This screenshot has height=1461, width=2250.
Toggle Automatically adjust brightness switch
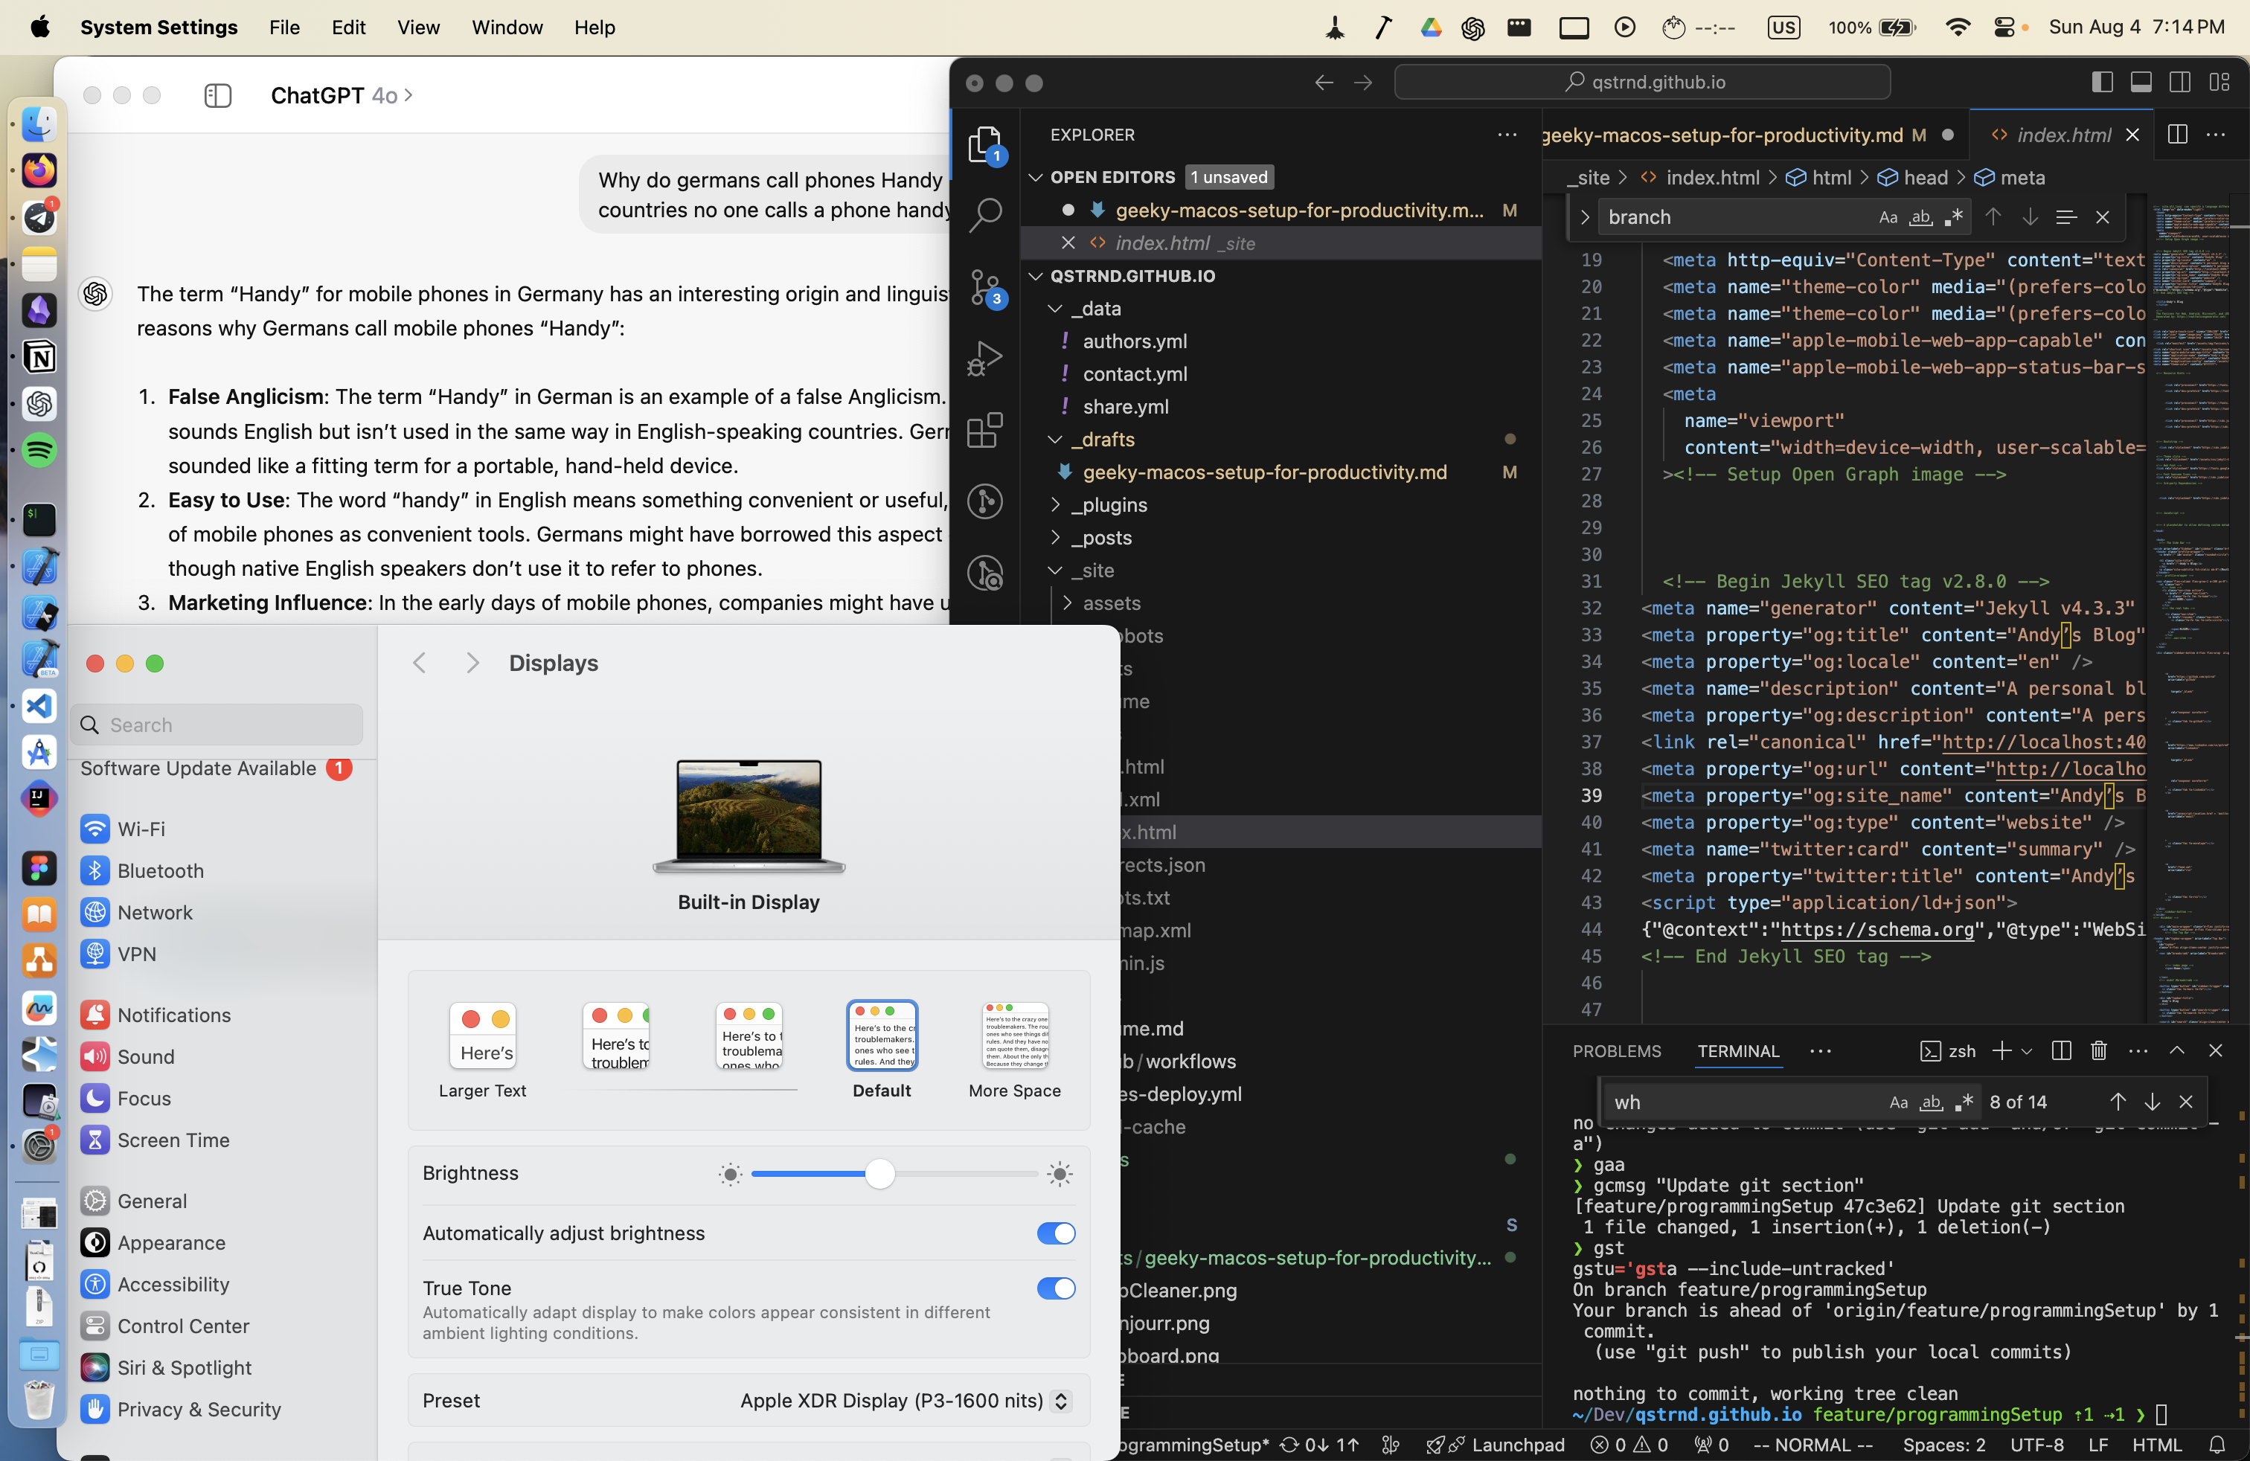click(x=1056, y=1233)
